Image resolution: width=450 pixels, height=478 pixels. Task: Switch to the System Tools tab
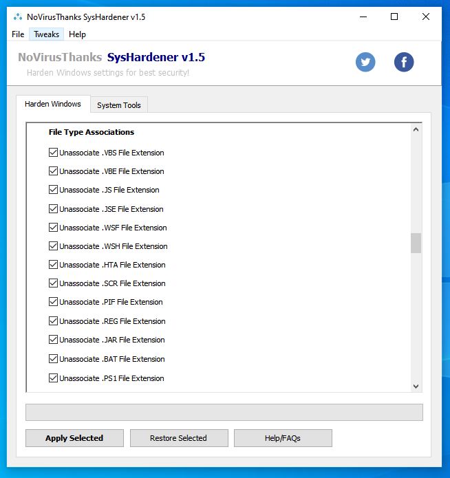(x=118, y=105)
